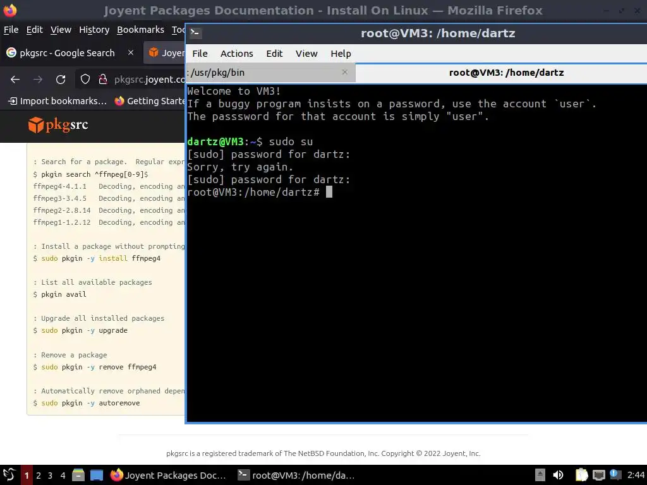Click 'pkgin search ^ffmpeg[0-9]$' command text
647x485 pixels.
95,174
